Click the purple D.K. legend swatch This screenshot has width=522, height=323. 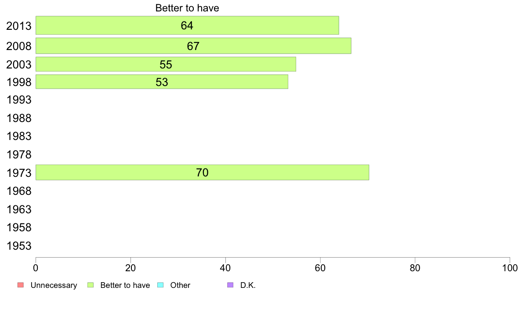230,285
